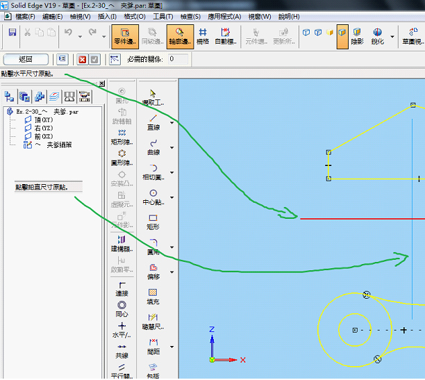
Task: Click the red X cancel button
Action: coord(83,60)
